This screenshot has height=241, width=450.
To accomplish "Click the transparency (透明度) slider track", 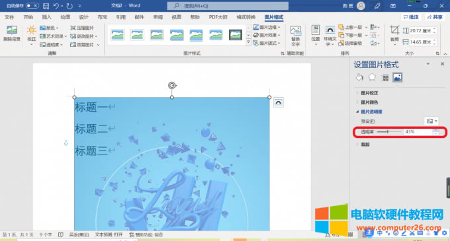I will (x=389, y=131).
